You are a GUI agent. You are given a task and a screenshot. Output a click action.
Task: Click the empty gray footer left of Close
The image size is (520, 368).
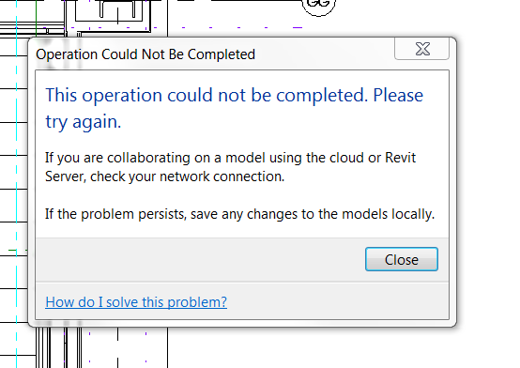pos(199,259)
